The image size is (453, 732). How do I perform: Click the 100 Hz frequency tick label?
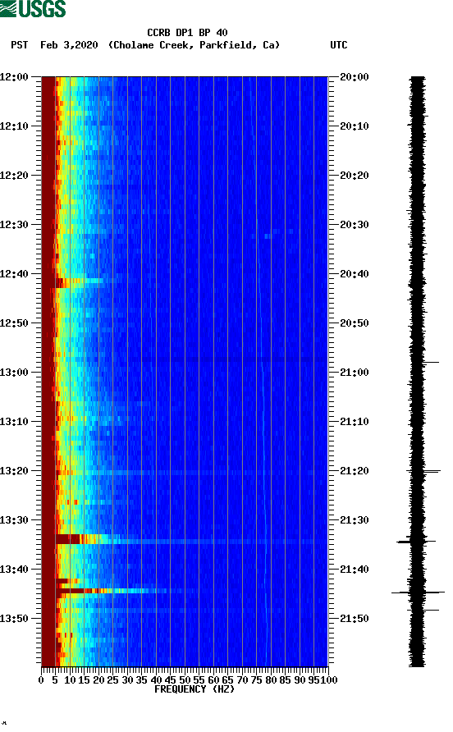click(329, 680)
